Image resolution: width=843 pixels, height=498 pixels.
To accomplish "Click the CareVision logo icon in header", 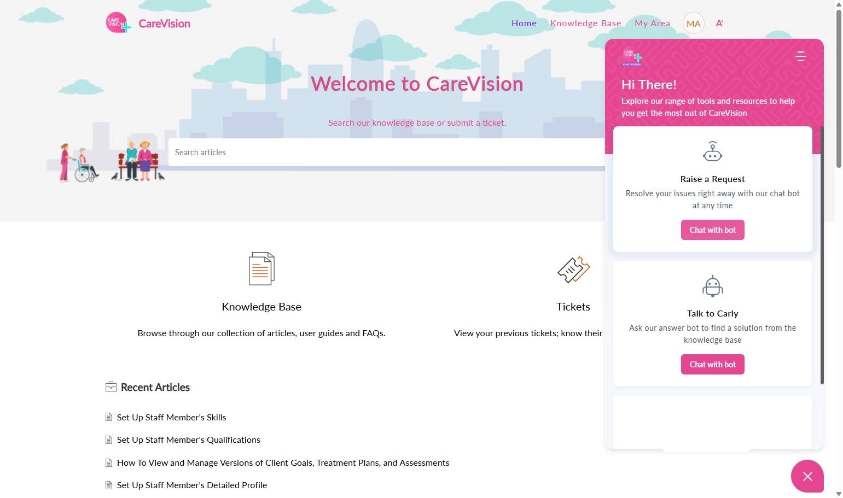I will point(118,23).
